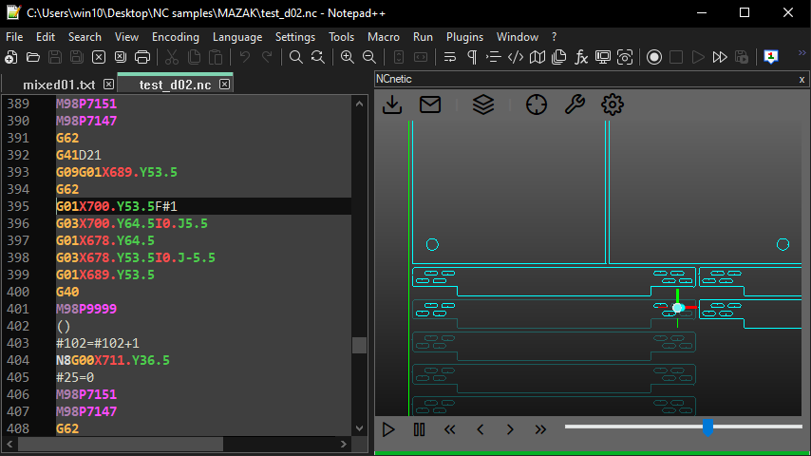Click the Redo arrow icon
Screen dimensions: 811x456
(x=267, y=57)
